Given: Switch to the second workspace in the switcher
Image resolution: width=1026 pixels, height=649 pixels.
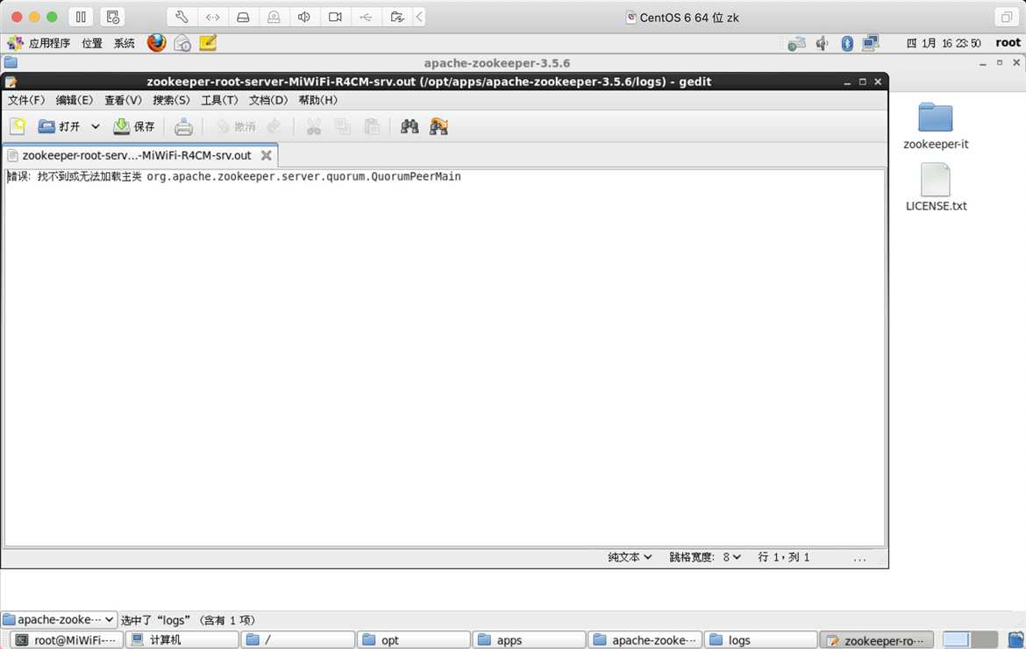Looking at the screenshot, I should 984,640.
